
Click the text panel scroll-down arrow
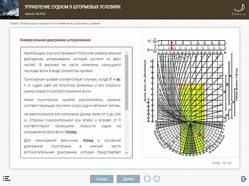[x=126, y=153]
